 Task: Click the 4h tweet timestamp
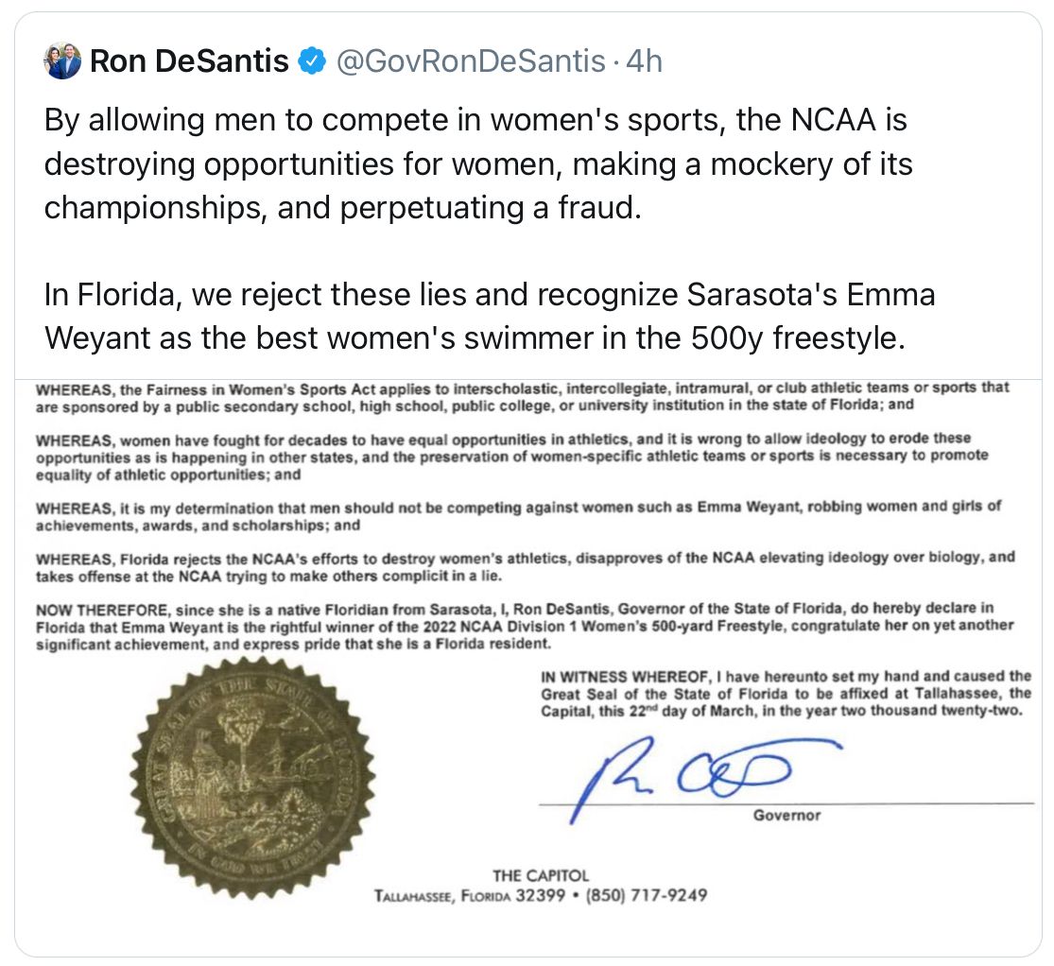pyautogui.click(x=644, y=61)
